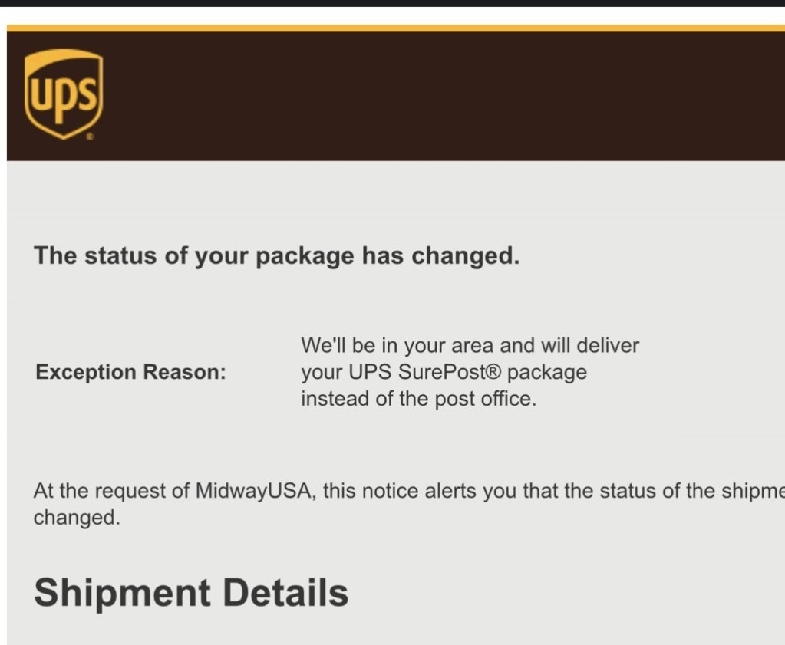Click 'At the request of' text
The width and height of the screenshot is (785, 645).
coord(111,490)
